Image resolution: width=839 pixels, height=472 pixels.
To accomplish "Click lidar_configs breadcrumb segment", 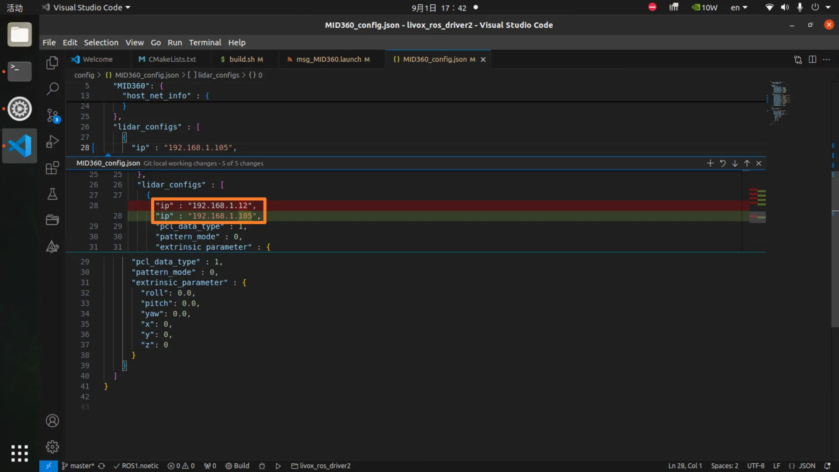I will point(214,75).
